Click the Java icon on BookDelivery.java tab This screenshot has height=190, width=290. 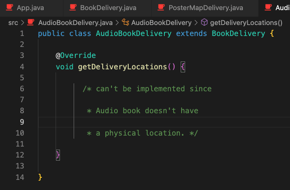[73, 8]
